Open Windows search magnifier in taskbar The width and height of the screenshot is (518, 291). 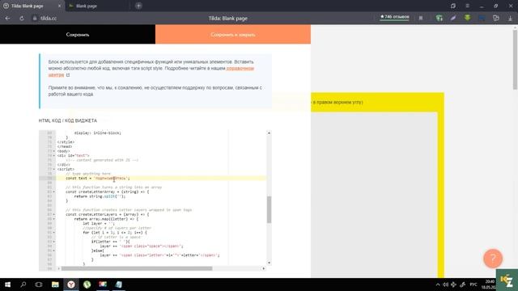[23, 285]
